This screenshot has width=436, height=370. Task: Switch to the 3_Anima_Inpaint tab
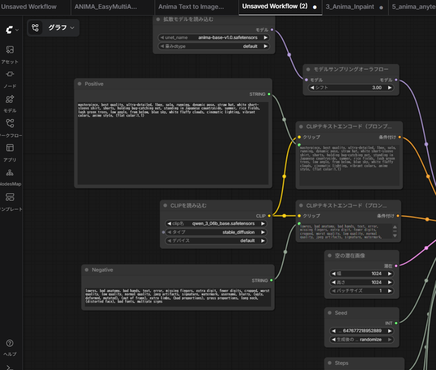(350, 7)
